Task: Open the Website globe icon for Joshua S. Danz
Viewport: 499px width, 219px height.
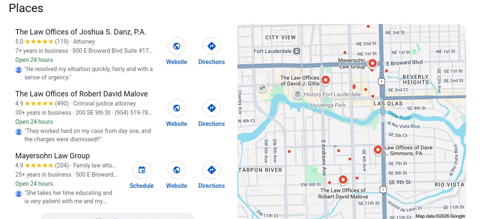Action: point(177,46)
